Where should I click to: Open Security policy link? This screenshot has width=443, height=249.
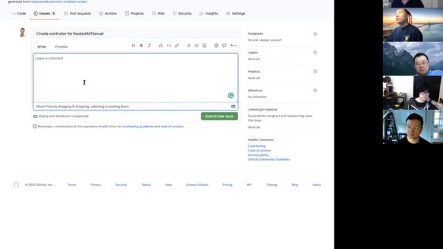pos(258,155)
